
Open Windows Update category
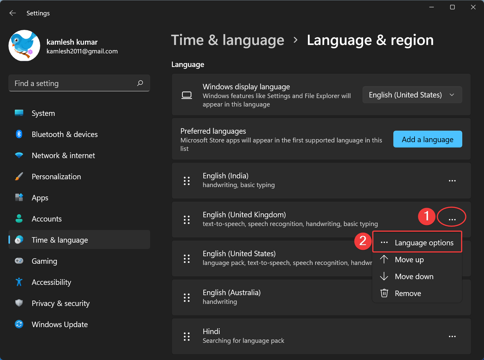[79, 324]
